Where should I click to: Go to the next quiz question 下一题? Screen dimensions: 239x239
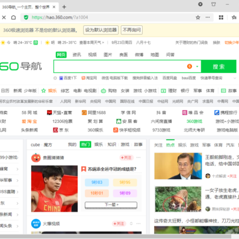[111, 205]
